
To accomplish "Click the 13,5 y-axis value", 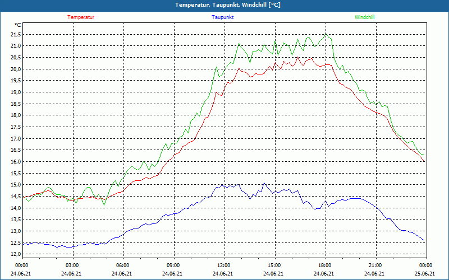I will point(16,220).
